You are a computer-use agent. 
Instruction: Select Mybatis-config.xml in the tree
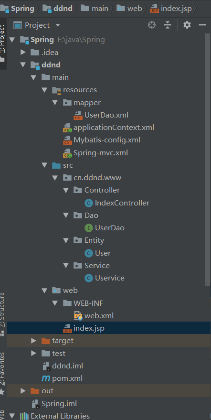[x=107, y=140]
